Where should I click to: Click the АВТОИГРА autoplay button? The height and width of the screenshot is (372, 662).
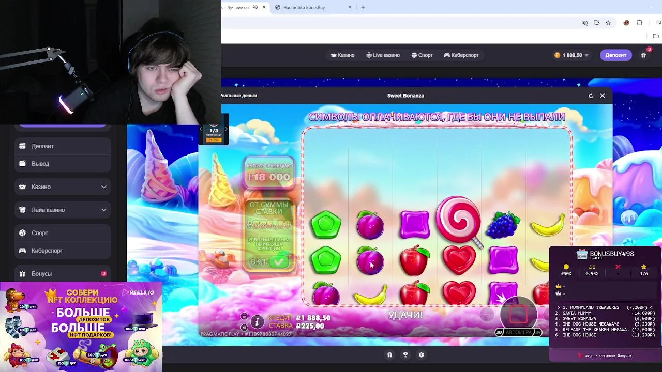coord(518,332)
